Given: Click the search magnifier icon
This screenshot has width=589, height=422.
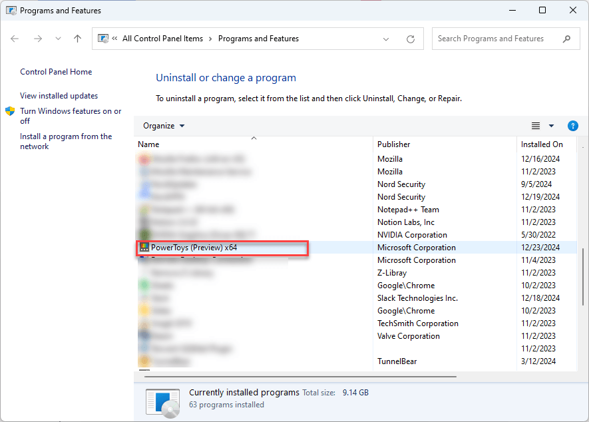Looking at the screenshot, I should [x=566, y=39].
